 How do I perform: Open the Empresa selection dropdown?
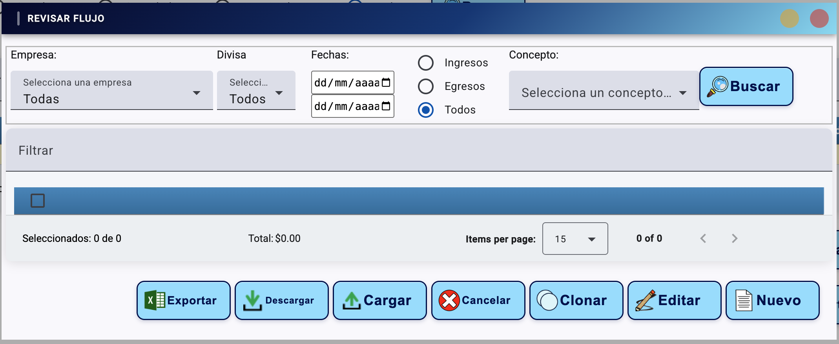click(111, 90)
